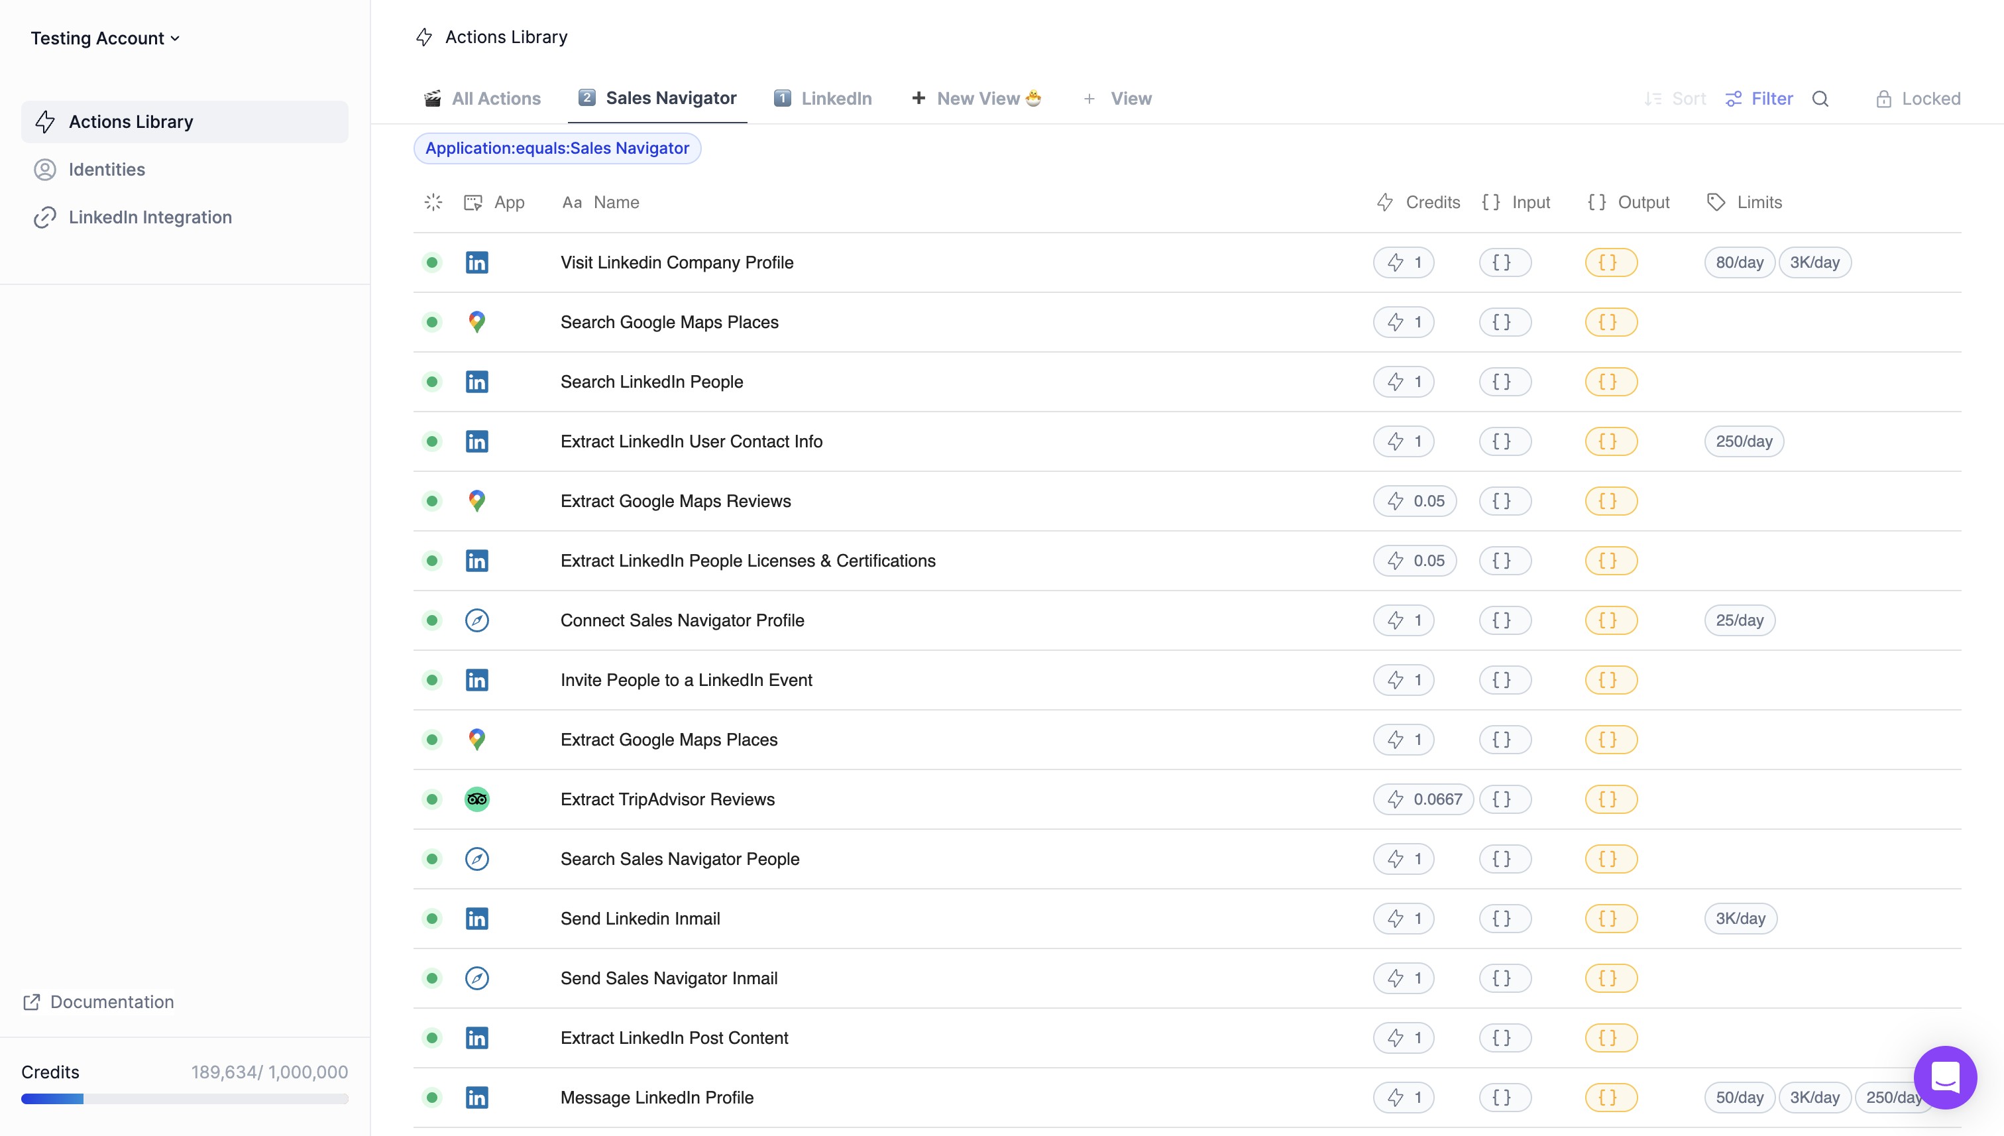Open the Limits column header menu
Image resolution: width=2004 pixels, height=1136 pixels.
point(1744,202)
